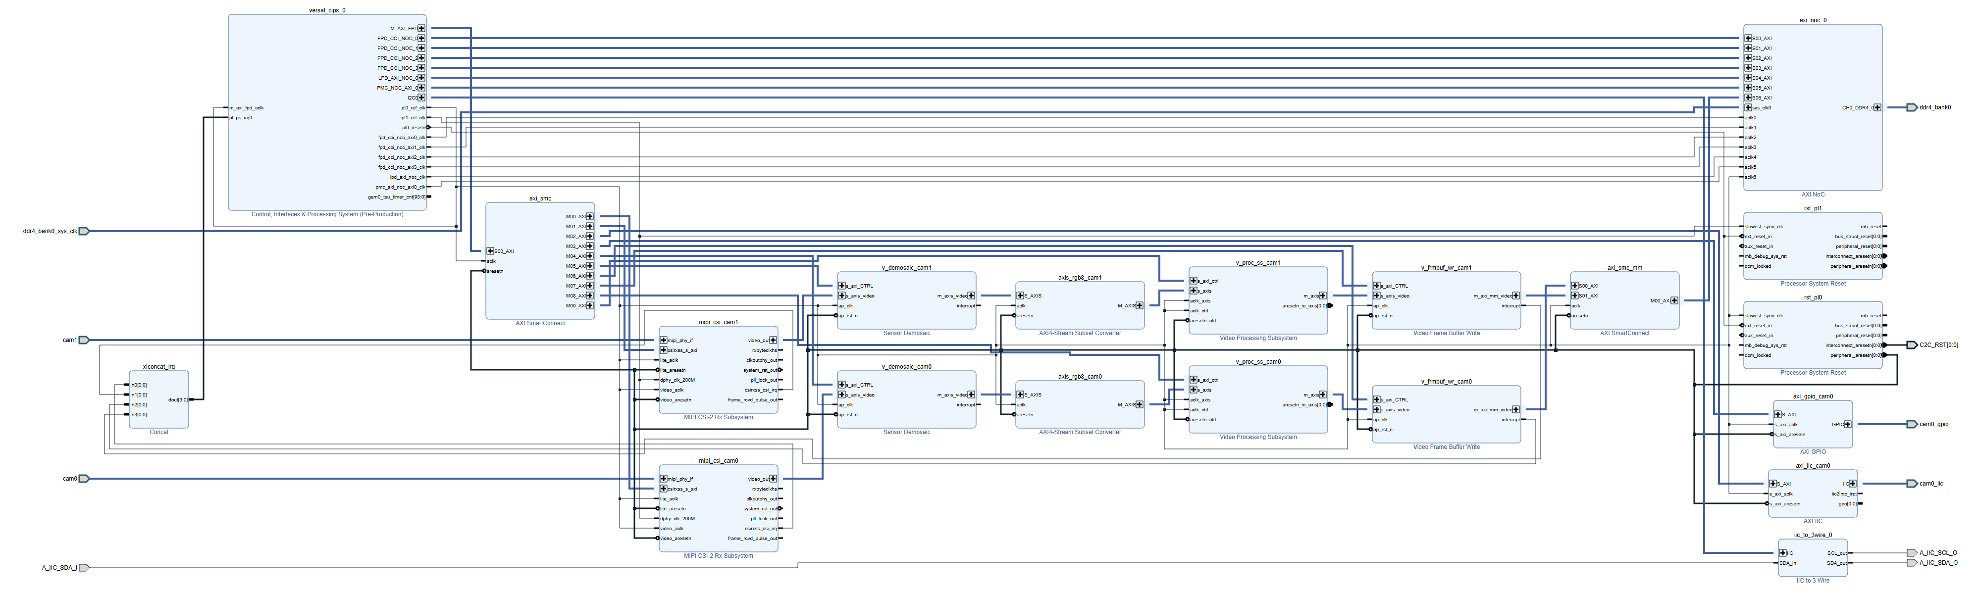Expand S06_AXI interface on axi_noc_0
Screen dimensions: 1978x591
point(1748,98)
